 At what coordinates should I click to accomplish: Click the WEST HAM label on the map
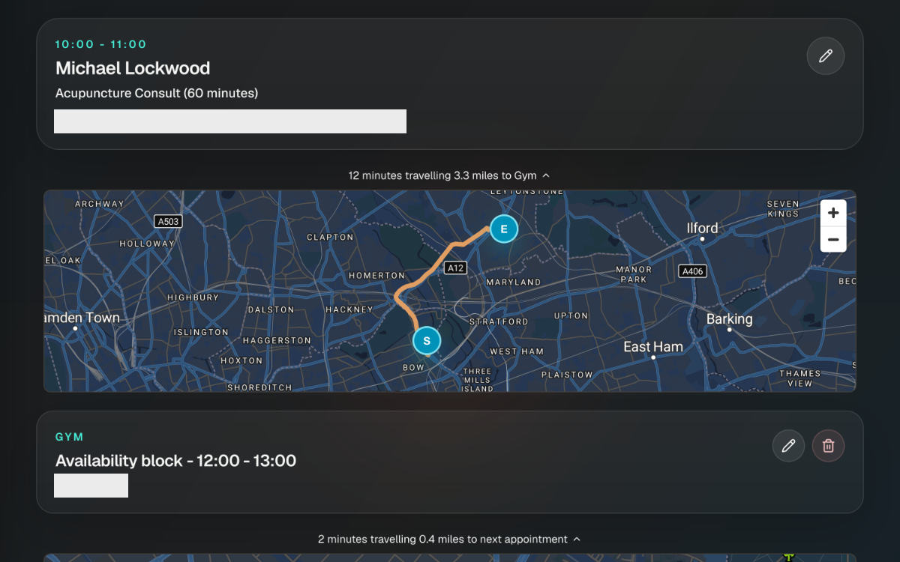(517, 351)
